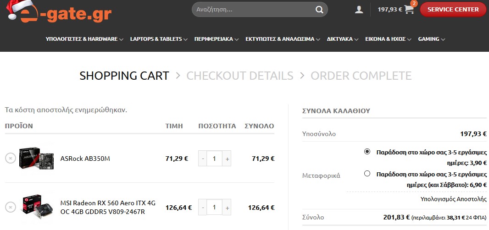The height and width of the screenshot is (230, 489).
Task: Go to CHECKOUT DETAILS step
Action: coord(240,76)
